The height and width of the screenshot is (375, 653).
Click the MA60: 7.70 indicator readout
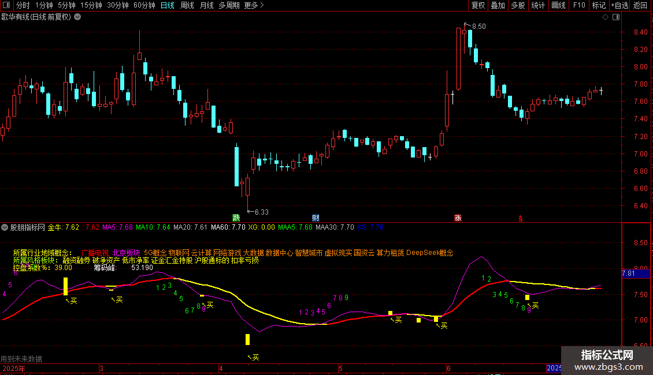(228, 227)
